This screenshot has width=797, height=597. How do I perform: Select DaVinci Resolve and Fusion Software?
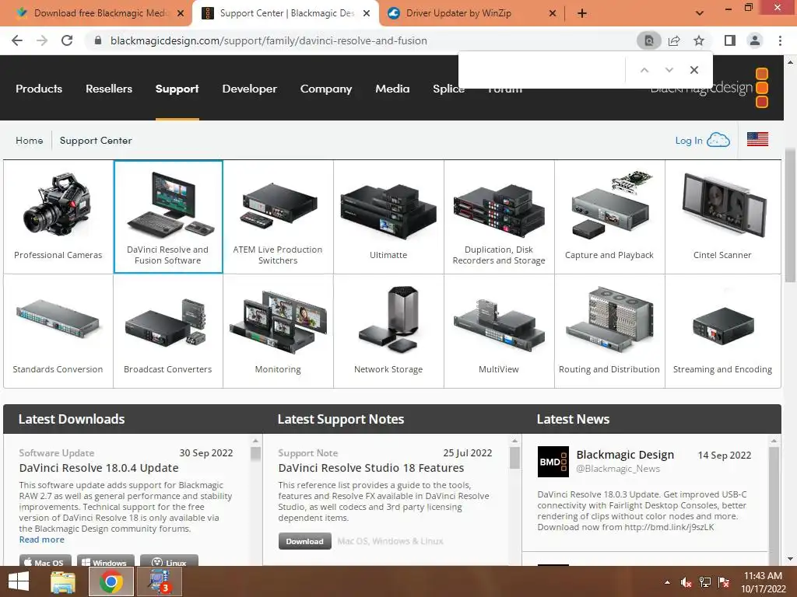coord(168,217)
